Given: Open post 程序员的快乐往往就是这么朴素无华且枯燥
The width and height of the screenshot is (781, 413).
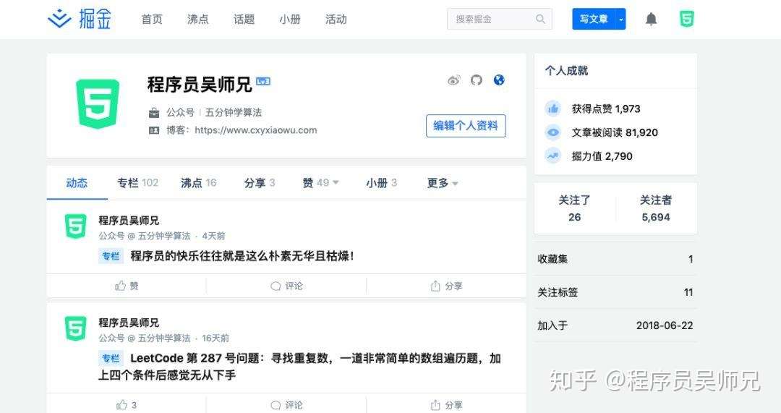Looking at the screenshot, I should click(242, 256).
